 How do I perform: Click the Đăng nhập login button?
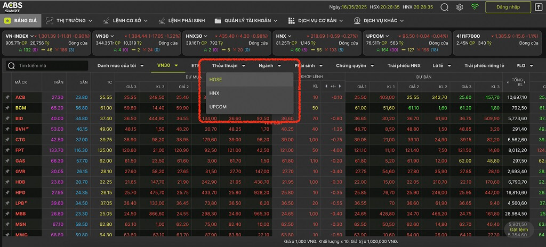(x=508, y=7)
